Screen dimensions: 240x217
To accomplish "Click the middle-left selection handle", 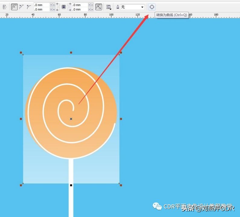I will click(21, 119).
